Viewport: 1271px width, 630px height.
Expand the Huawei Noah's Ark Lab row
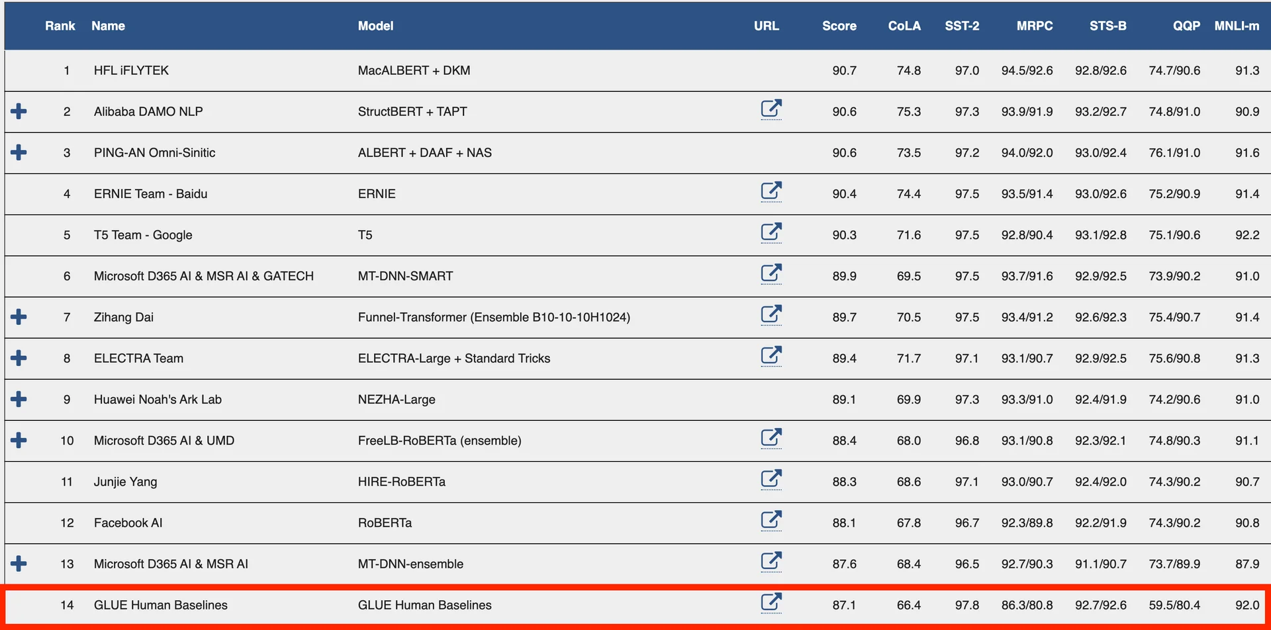[19, 399]
